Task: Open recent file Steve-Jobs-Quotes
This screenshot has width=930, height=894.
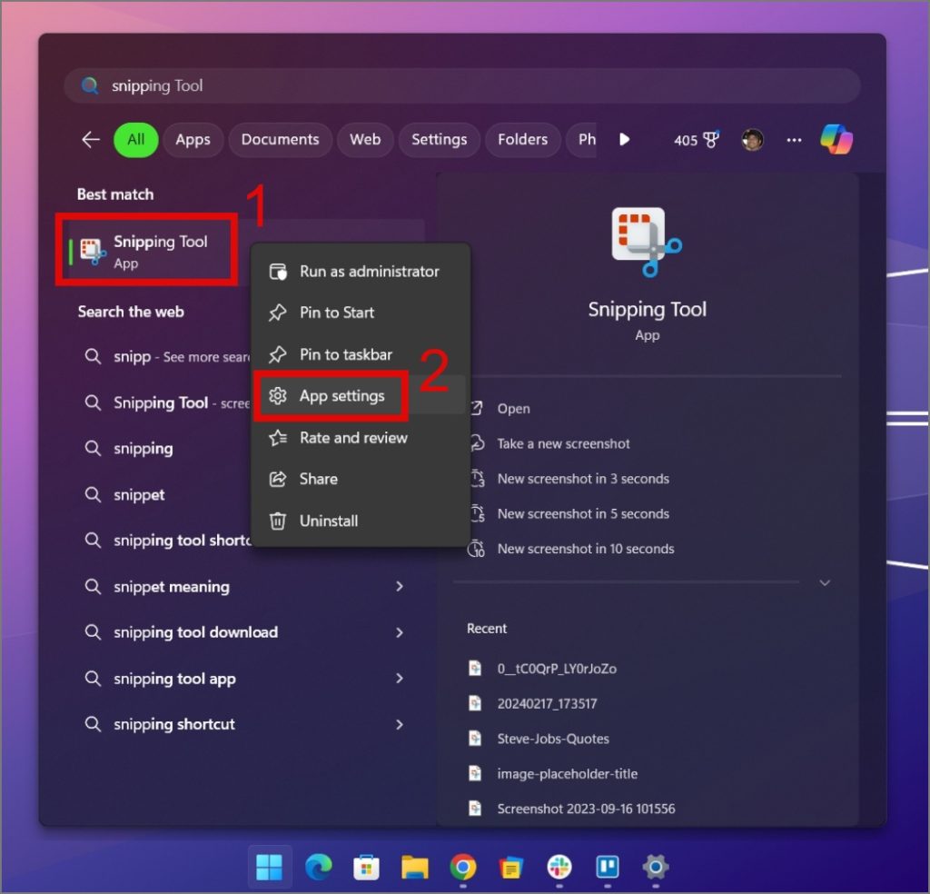Action: pos(553,739)
